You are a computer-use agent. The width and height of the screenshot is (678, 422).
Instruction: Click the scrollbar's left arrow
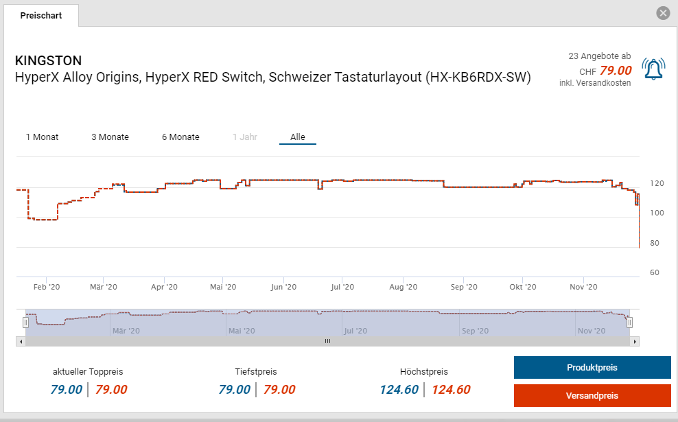point(21,341)
